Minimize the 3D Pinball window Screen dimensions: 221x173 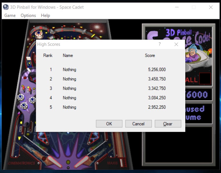coord(177,7)
